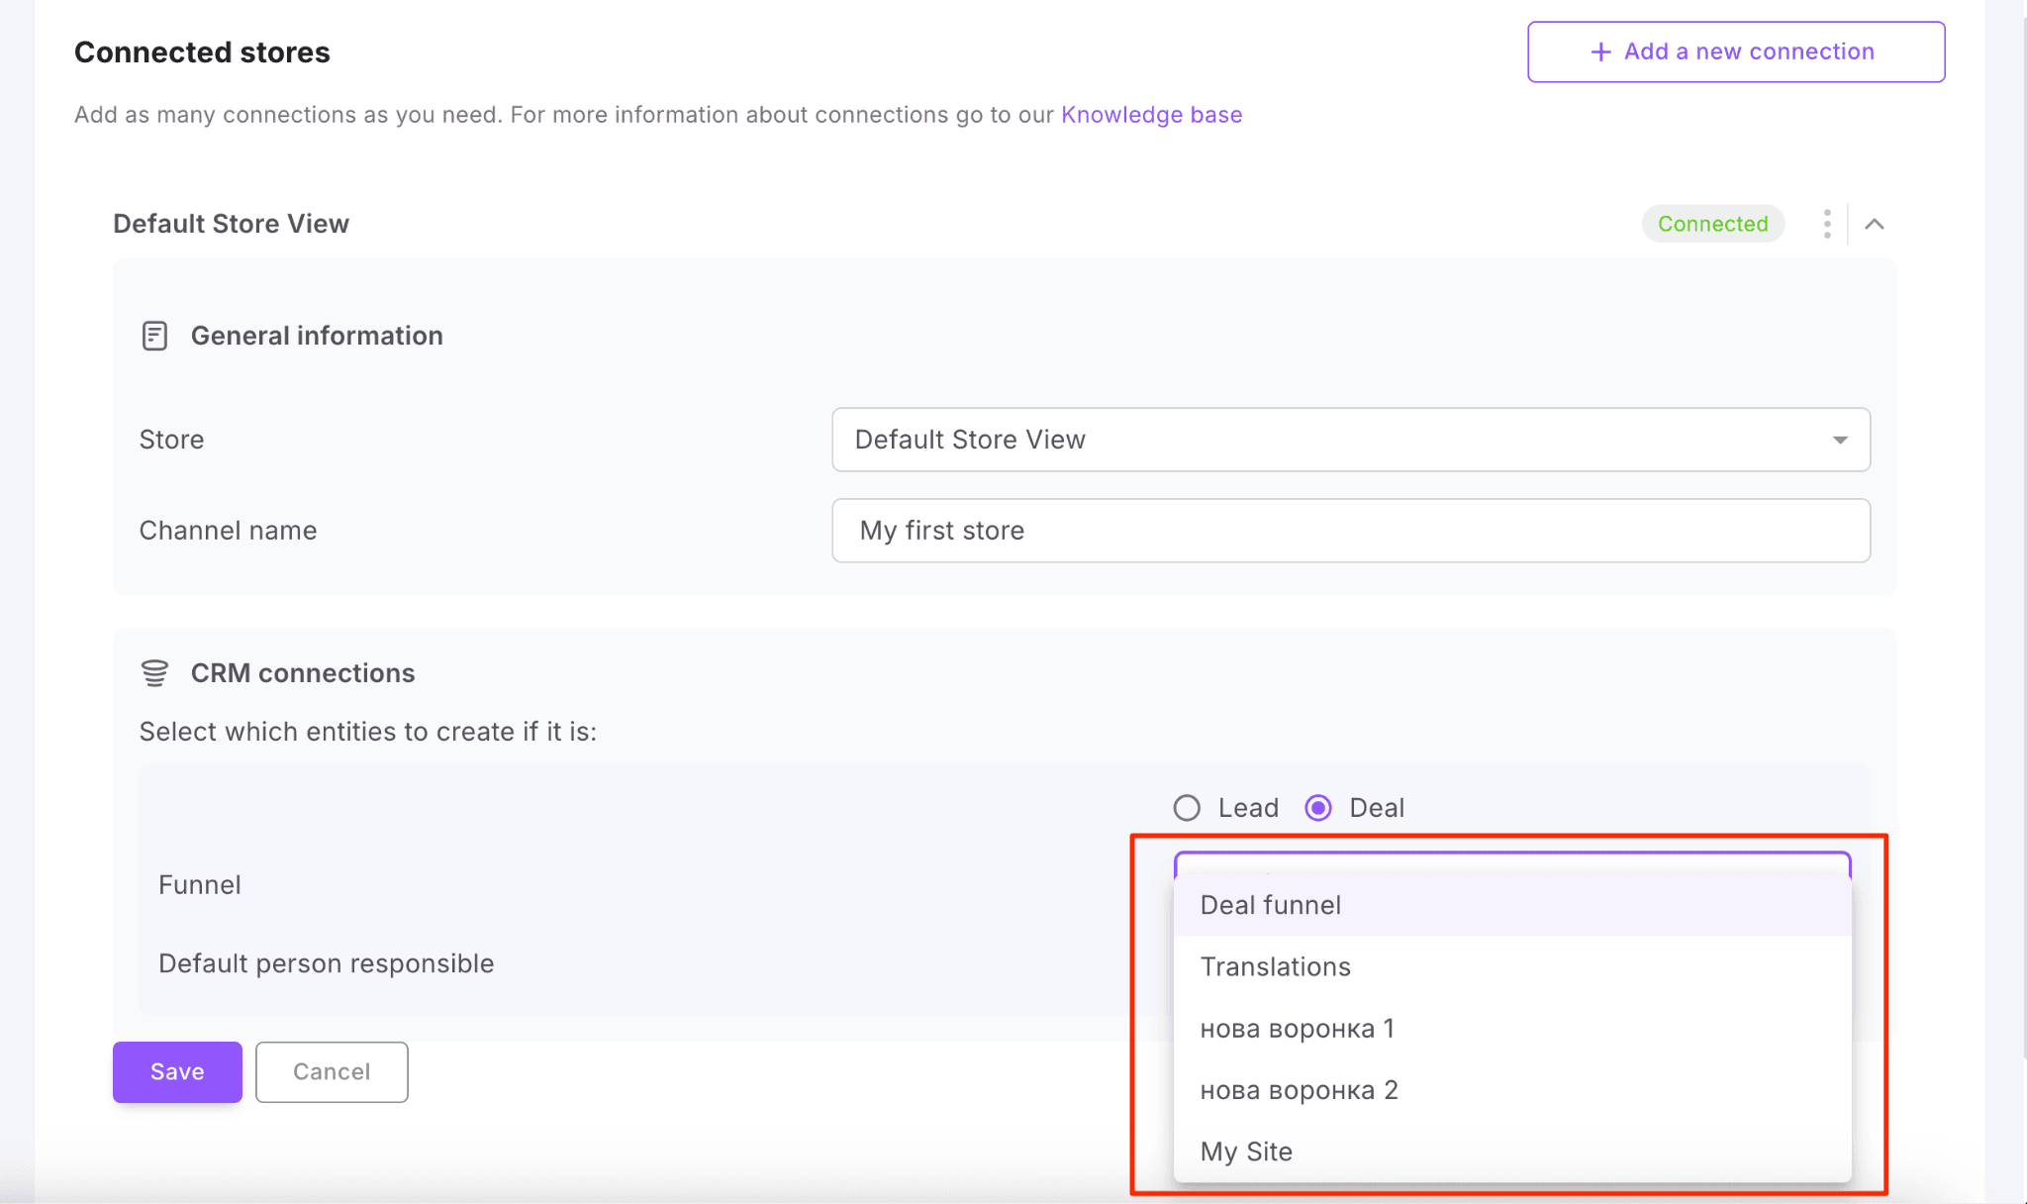Select нова воронка 2 option
Screen dimensions: 2027x1204
click(1299, 1090)
